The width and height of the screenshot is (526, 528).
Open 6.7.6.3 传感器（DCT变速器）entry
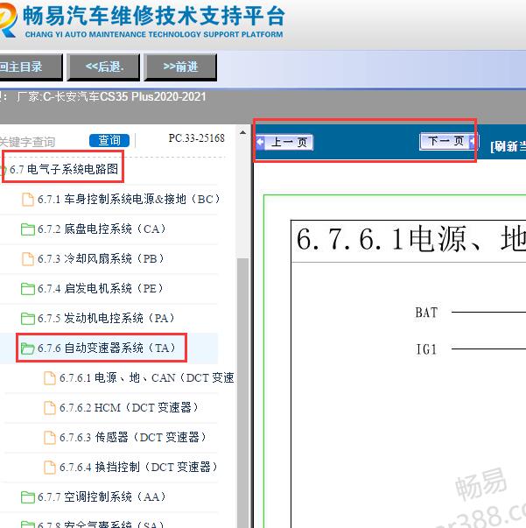click(x=133, y=438)
